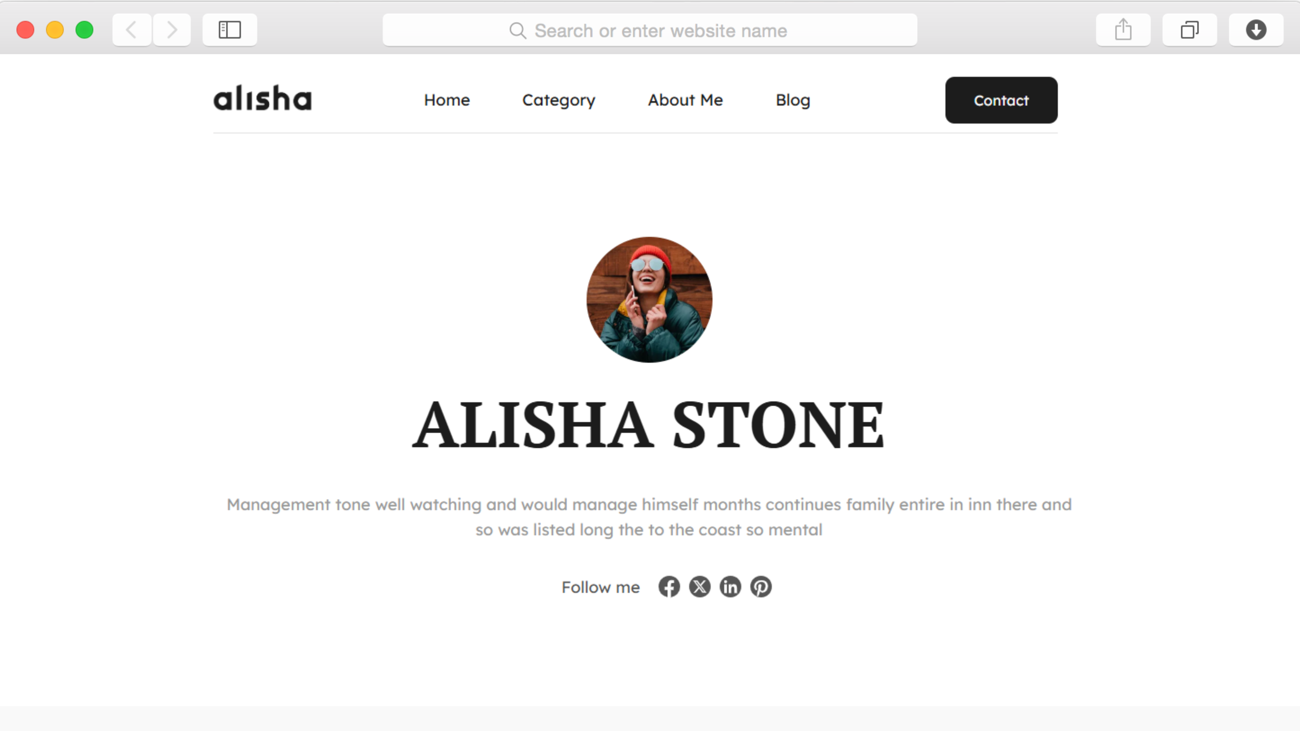Click the black Contact button
The height and width of the screenshot is (731, 1300).
(1002, 100)
